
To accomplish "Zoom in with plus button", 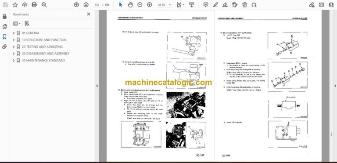I will (x=149, y=5).
